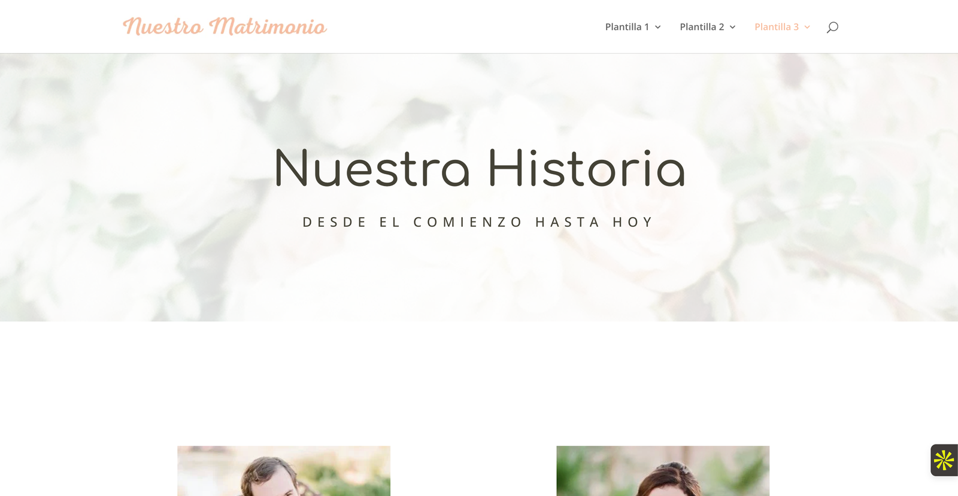
Task: Select the word COMIENZO in the subtitle
Action: click(468, 222)
